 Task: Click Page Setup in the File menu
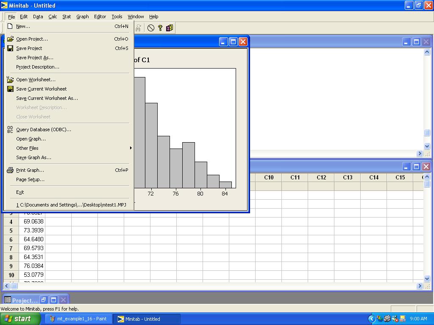30,179
